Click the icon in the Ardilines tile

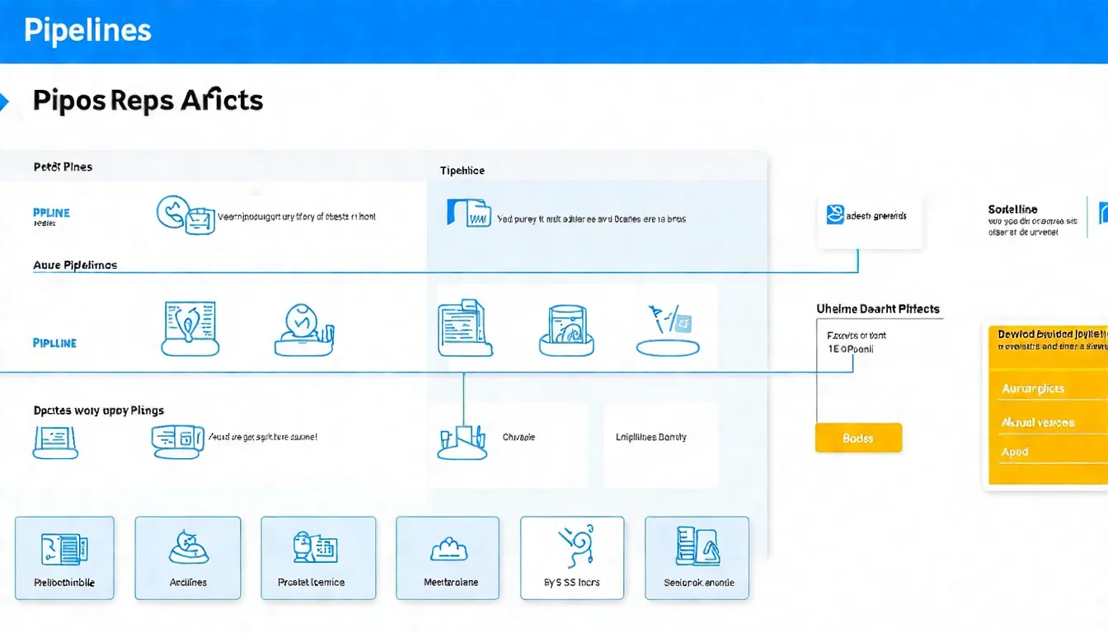click(x=188, y=547)
